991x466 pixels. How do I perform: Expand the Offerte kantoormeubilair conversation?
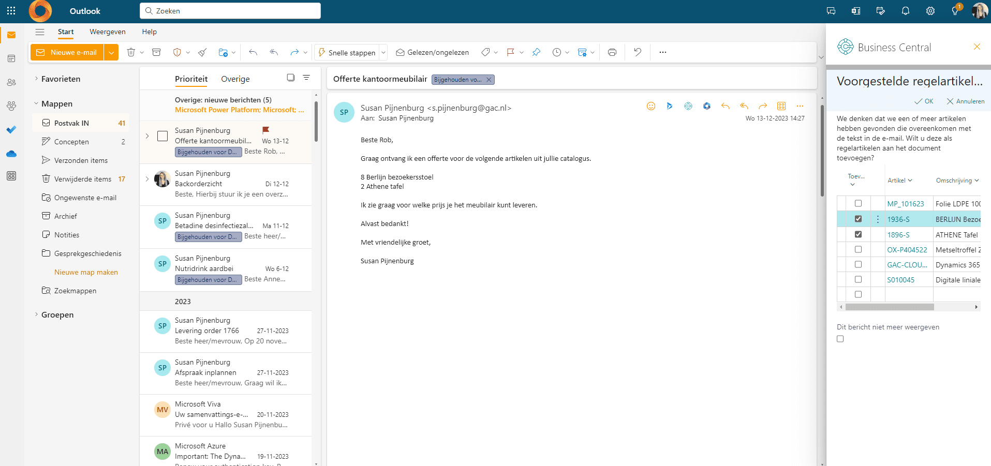coord(147,136)
